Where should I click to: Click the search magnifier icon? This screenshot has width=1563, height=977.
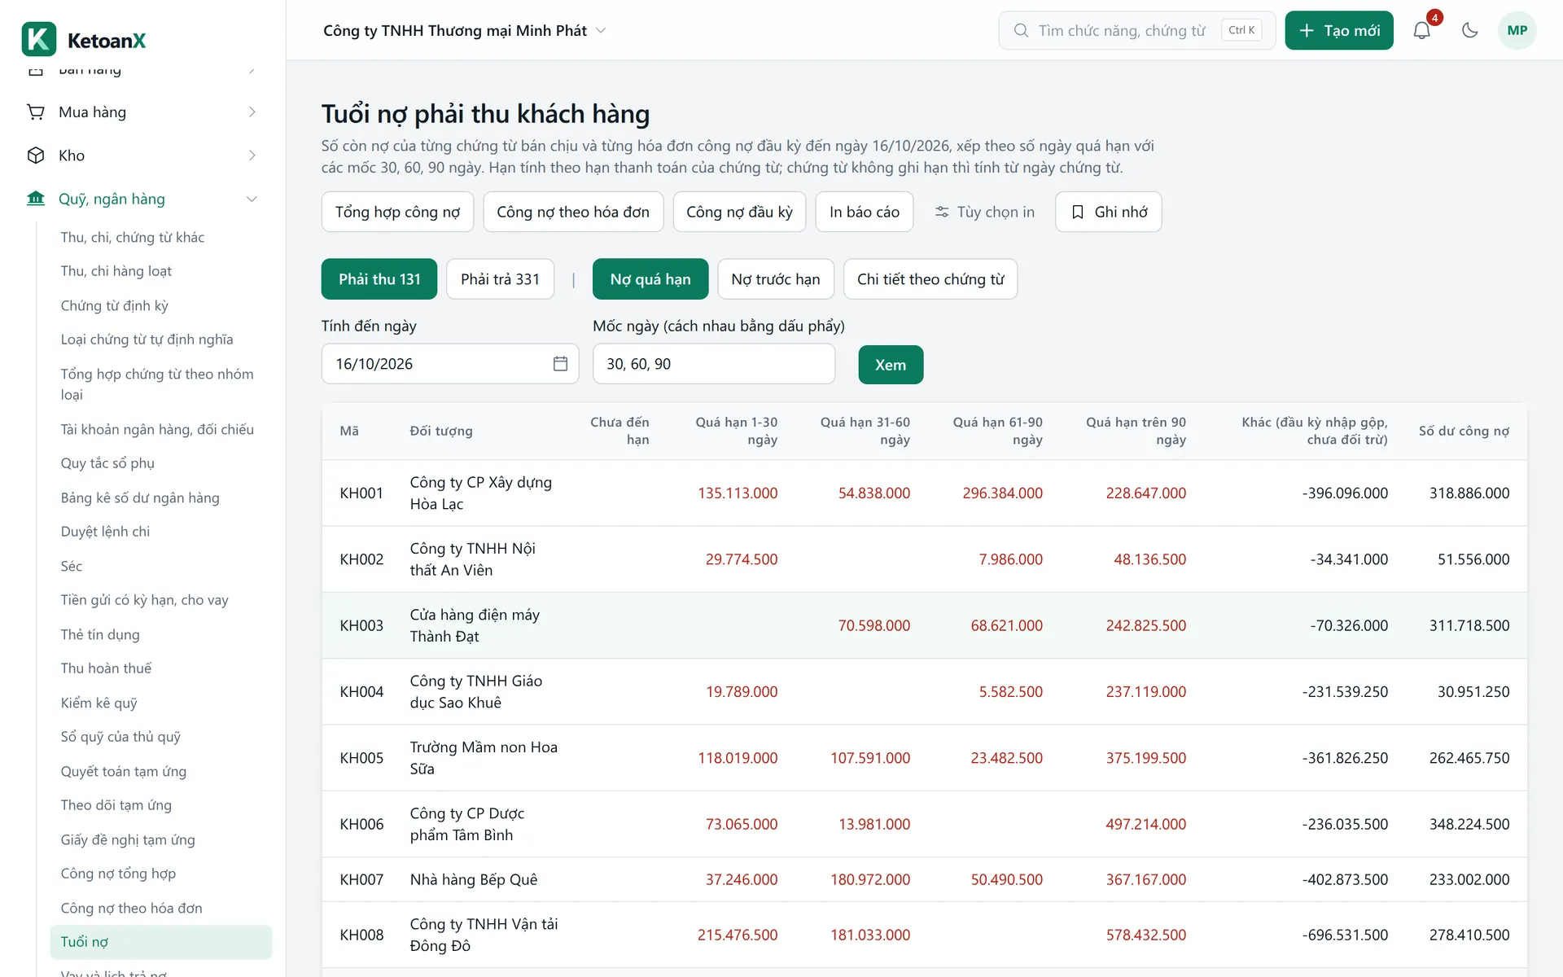1021,30
